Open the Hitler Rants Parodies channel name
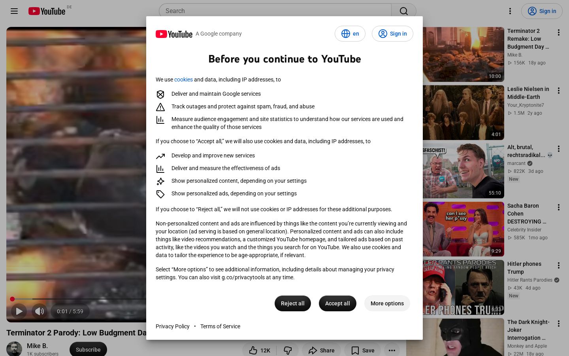The width and height of the screenshot is (569, 356). click(530, 280)
